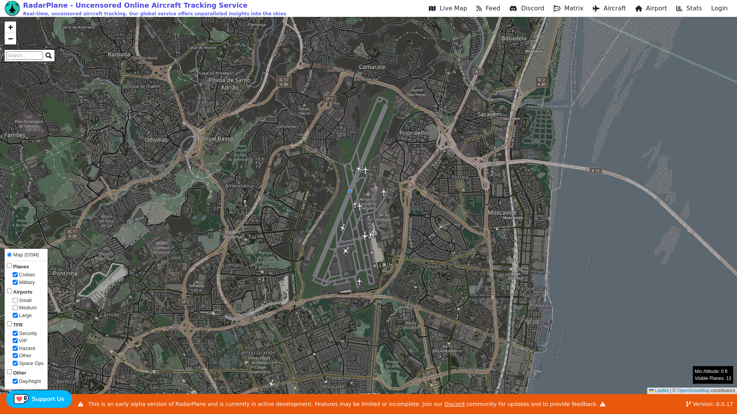Select the southernmost plane at the airport
The image size is (737, 414).
point(359,282)
